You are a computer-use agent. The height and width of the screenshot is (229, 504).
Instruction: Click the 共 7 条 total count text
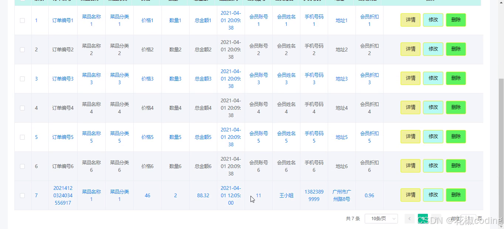pos(353,219)
